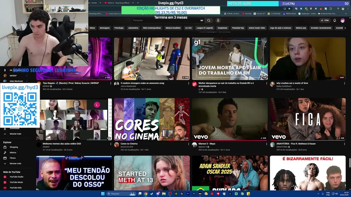
Task: Open the Nintendo New 3DS bookmark
Action: pos(327,13)
